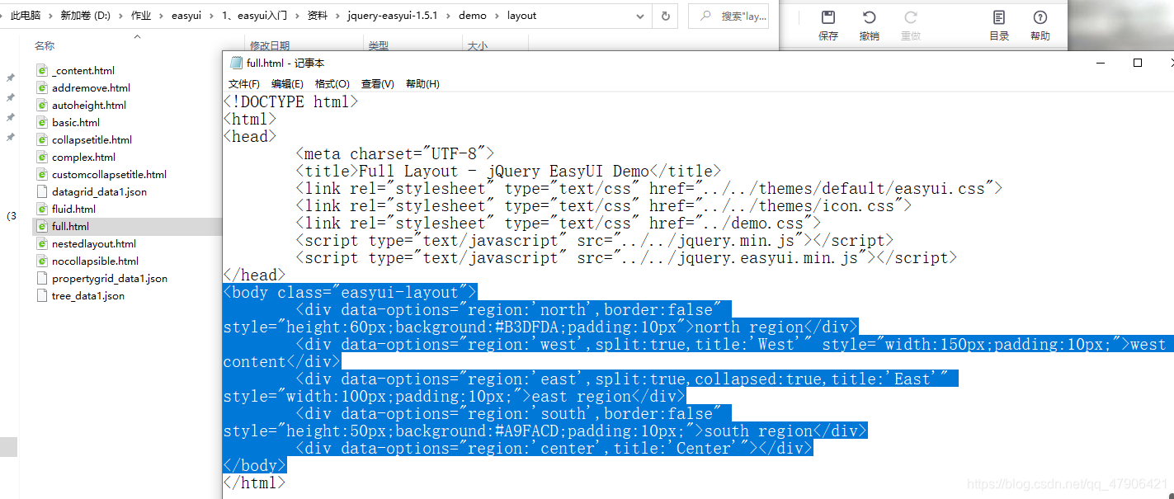
Task: Refresh the Explorer folder view
Action: pos(665,16)
